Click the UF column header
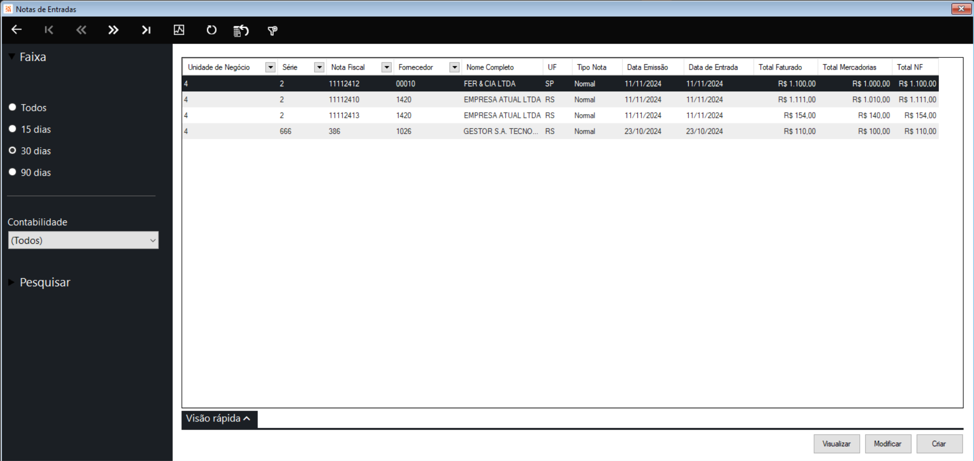974x461 pixels. tap(558, 67)
